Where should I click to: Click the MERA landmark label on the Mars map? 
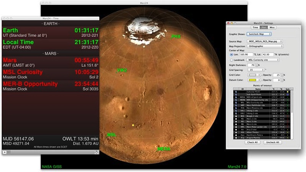[164, 149]
